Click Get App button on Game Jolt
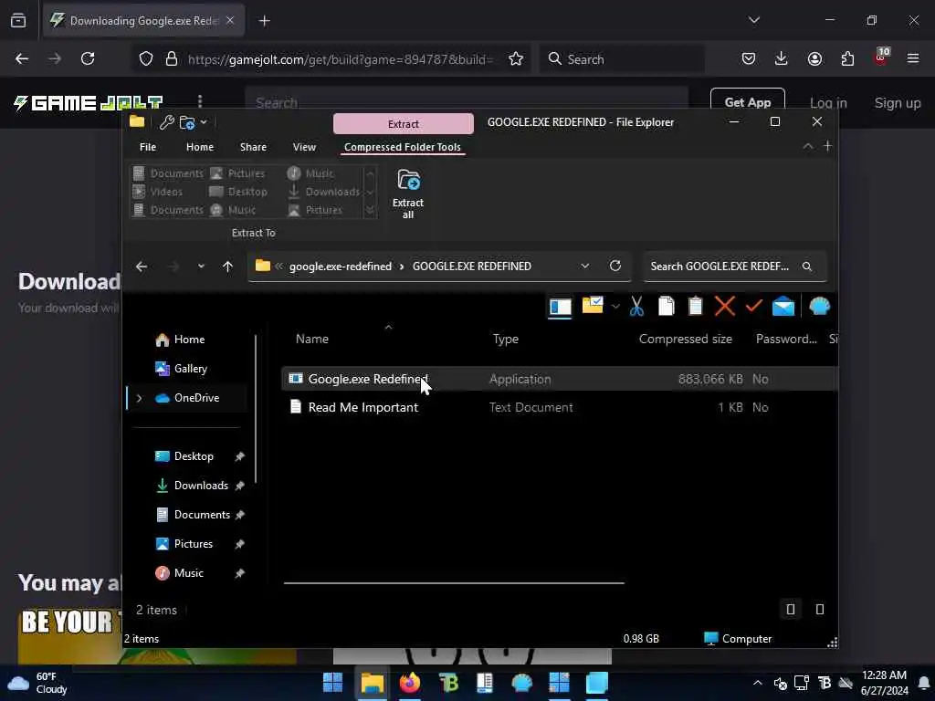935x701 pixels. tap(747, 102)
